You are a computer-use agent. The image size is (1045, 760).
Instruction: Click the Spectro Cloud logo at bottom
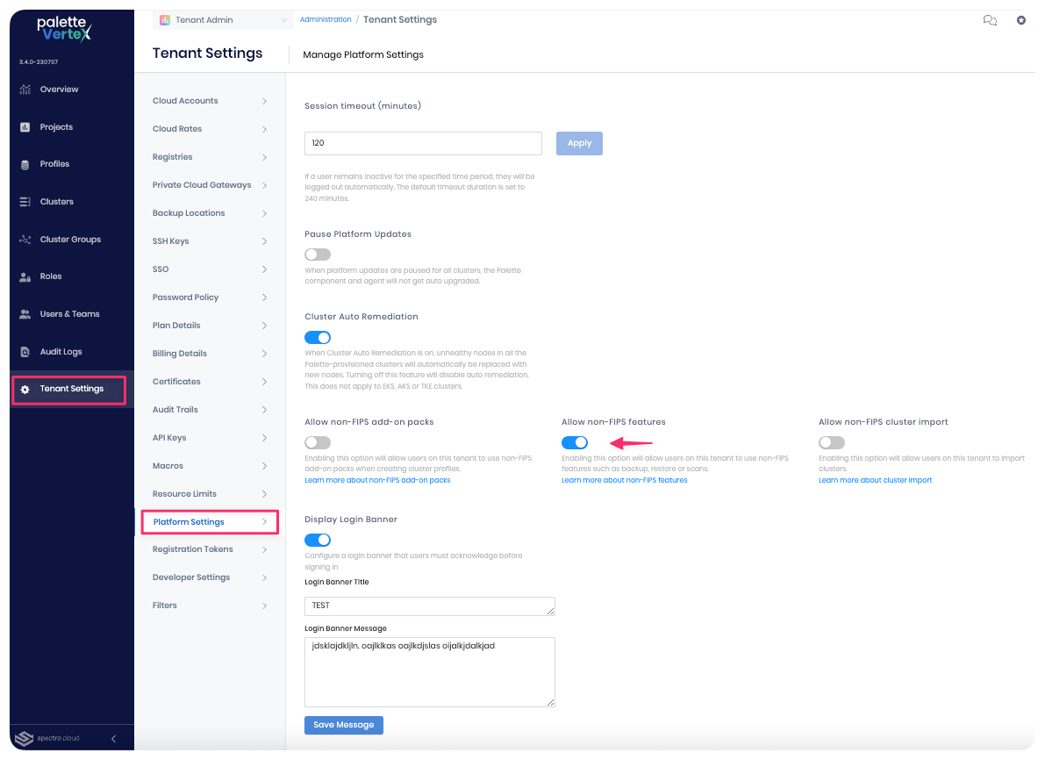[x=47, y=738]
